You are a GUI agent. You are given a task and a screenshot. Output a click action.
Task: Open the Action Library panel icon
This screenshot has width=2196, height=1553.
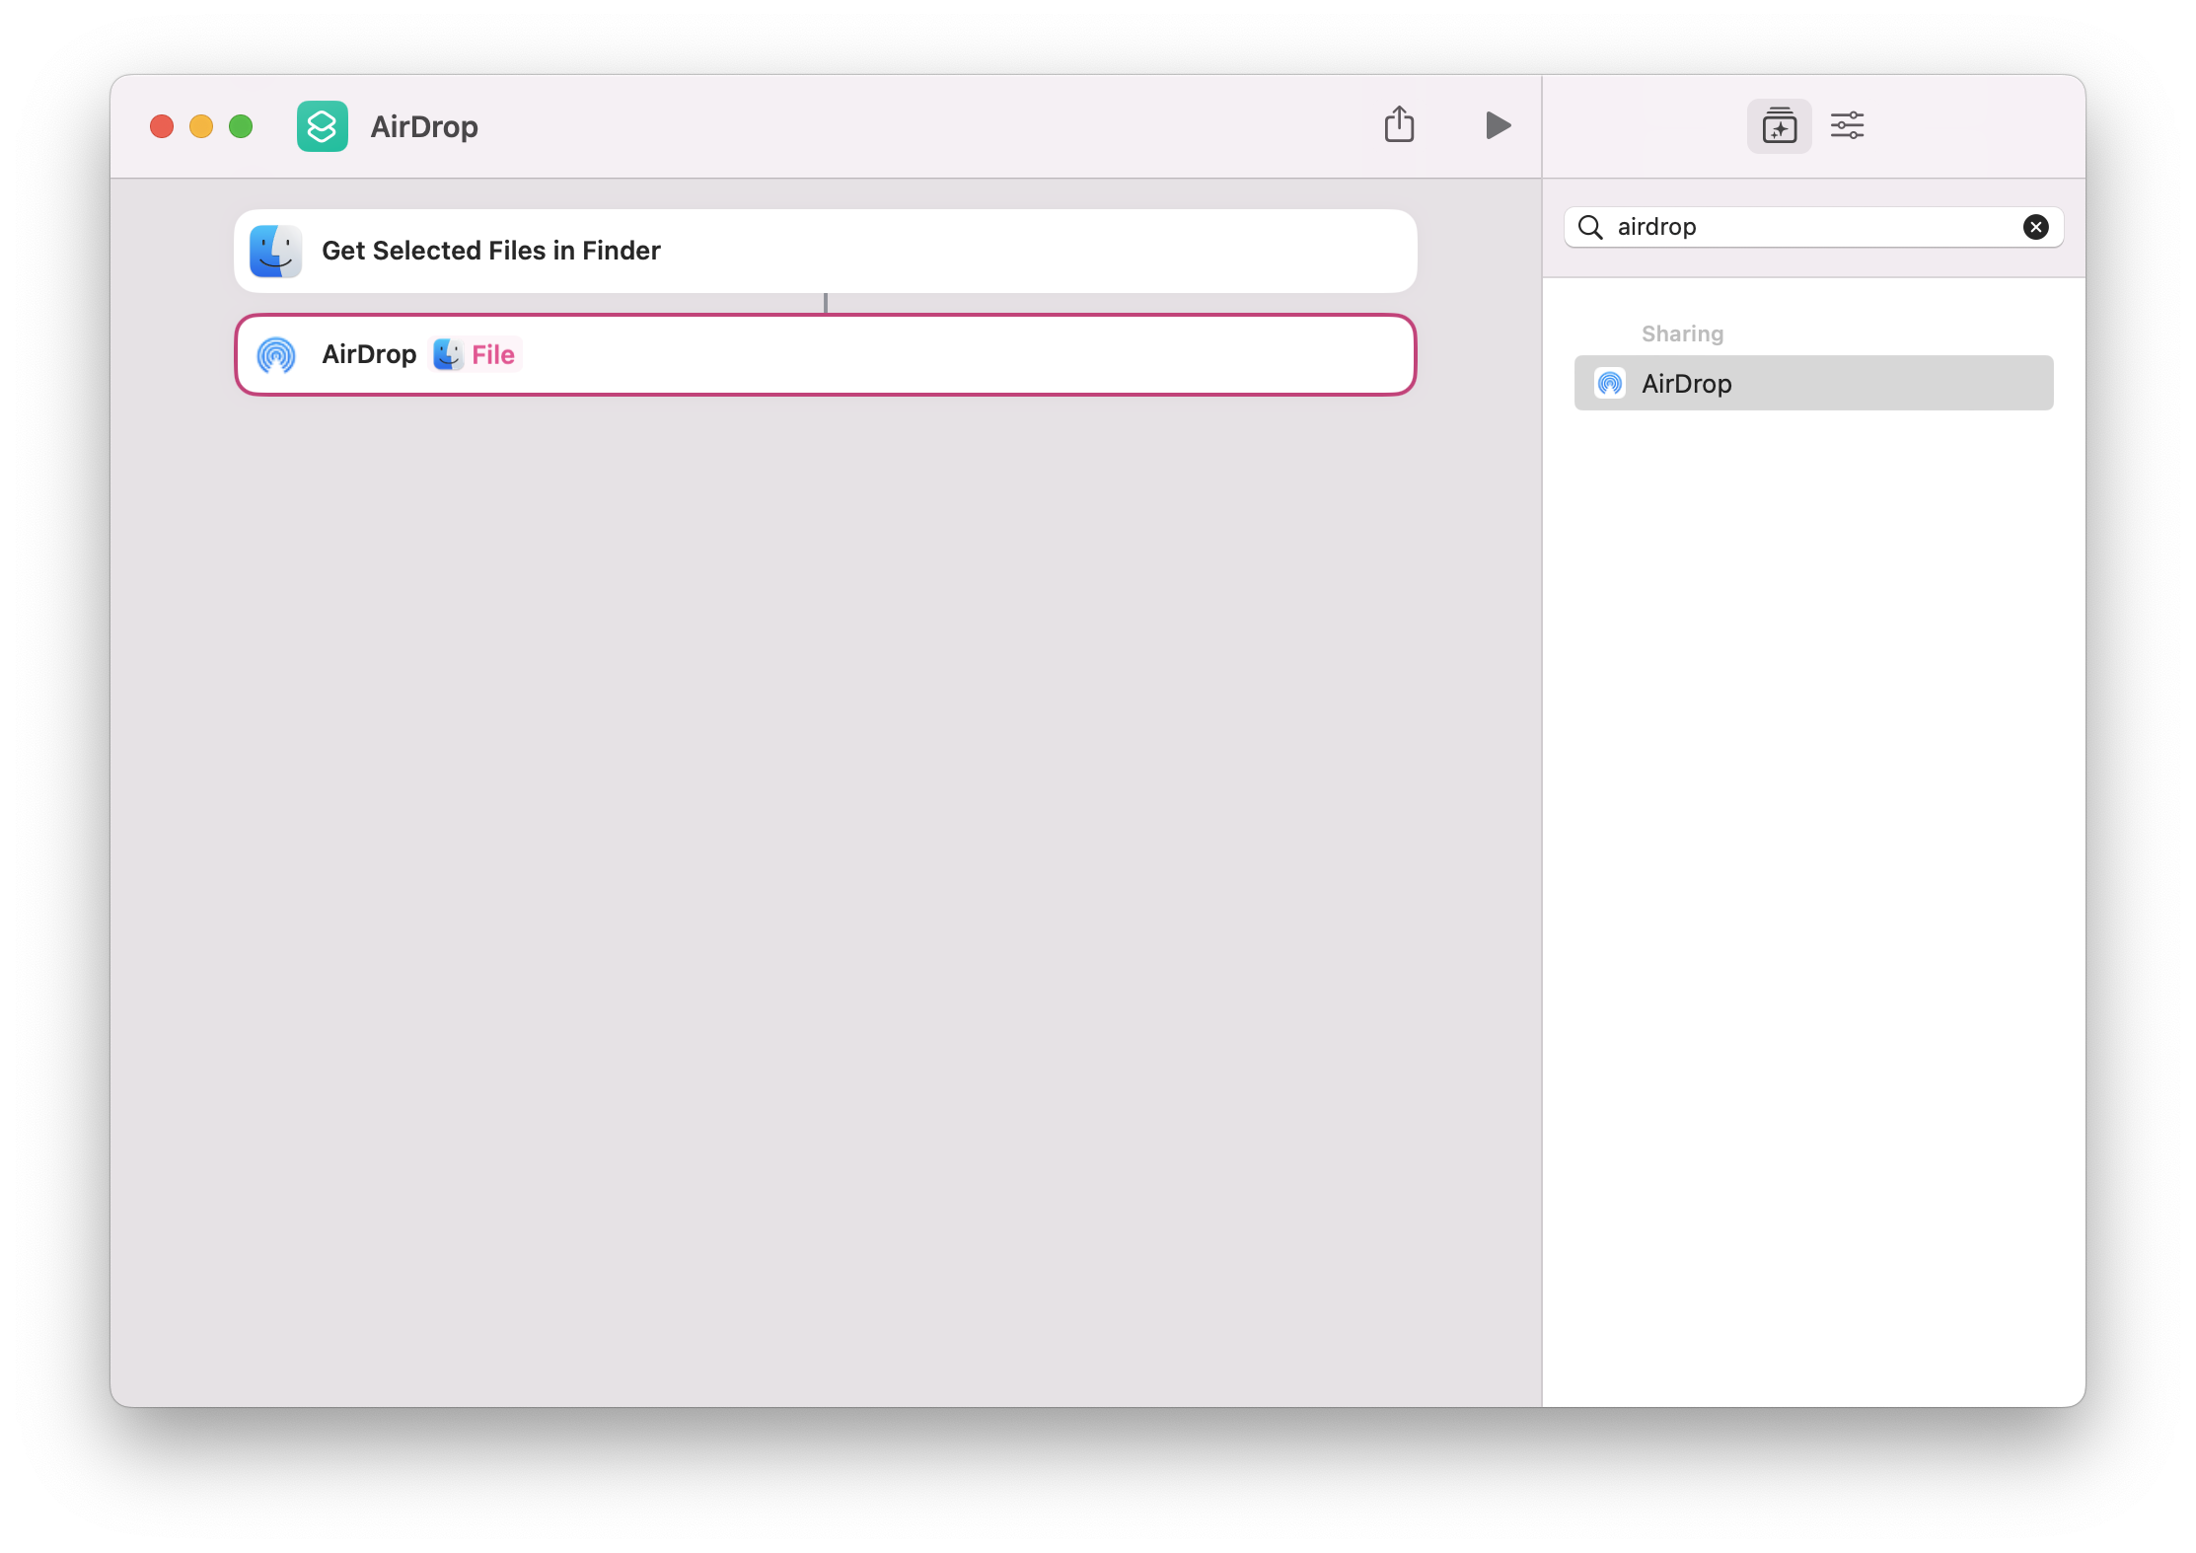click(x=1779, y=126)
